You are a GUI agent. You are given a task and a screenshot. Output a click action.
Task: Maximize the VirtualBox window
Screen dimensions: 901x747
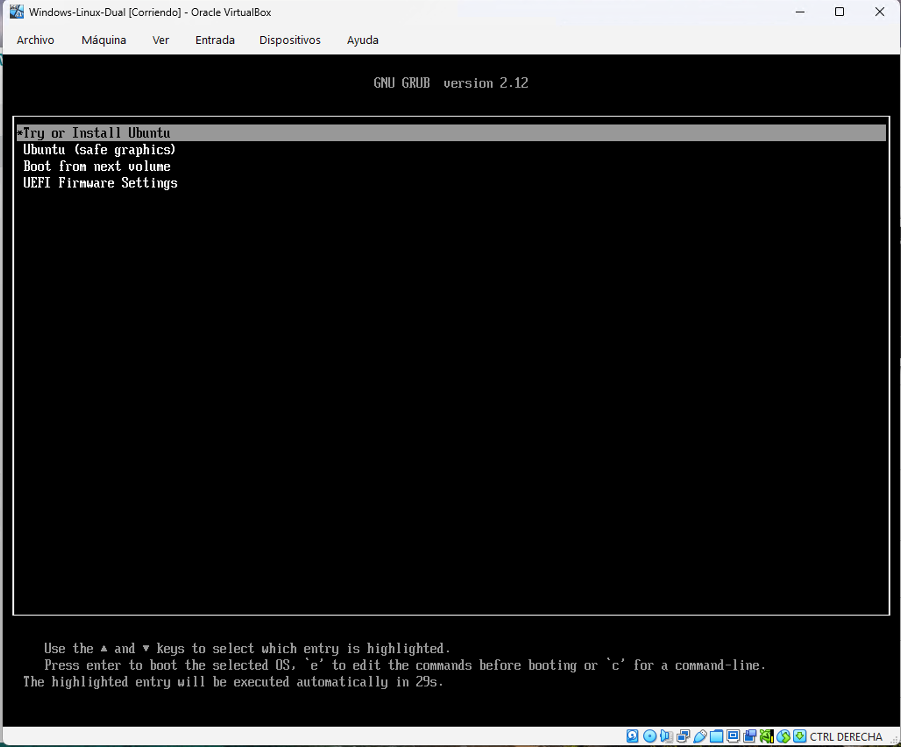click(x=839, y=12)
